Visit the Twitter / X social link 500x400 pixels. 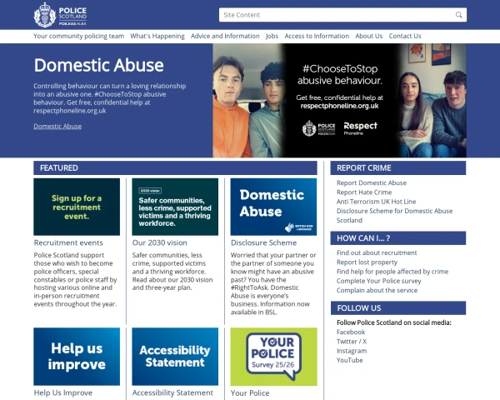pyautogui.click(x=352, y=342)
